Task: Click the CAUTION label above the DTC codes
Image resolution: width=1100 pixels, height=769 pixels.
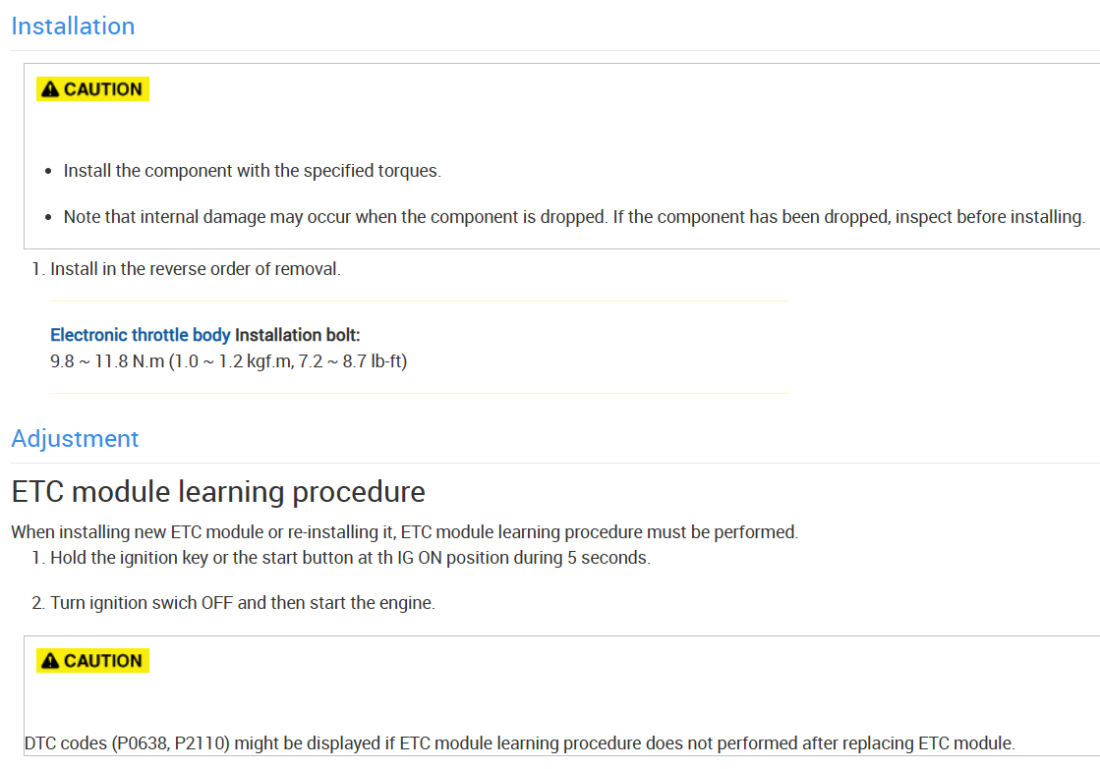Action: point(103,661)
